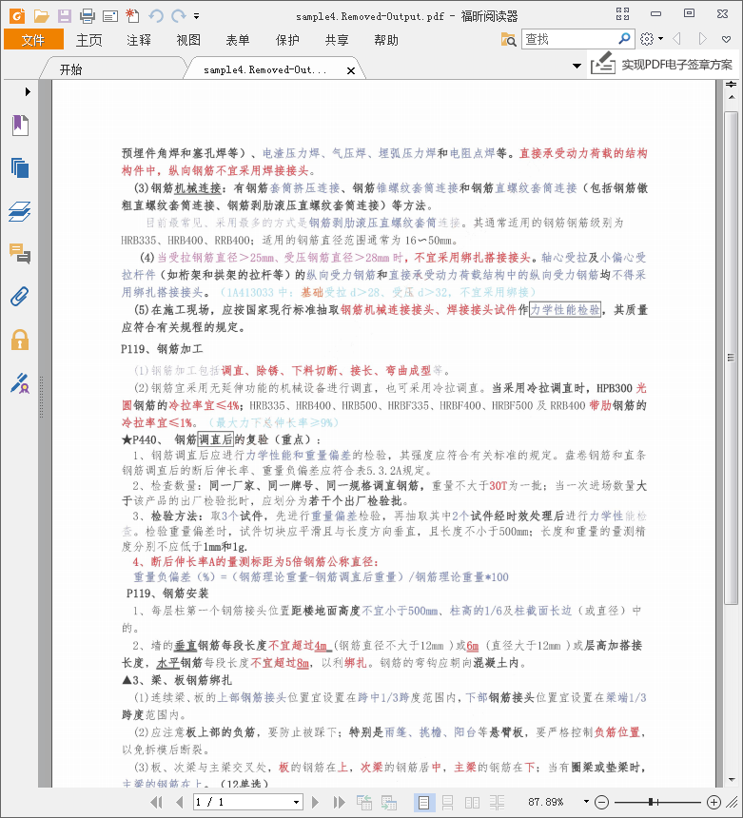The height and width of the screenshot is (818, 743).
Task: Select continuous facing view mode
Action: pyautogui.click(x=497, y=803)
